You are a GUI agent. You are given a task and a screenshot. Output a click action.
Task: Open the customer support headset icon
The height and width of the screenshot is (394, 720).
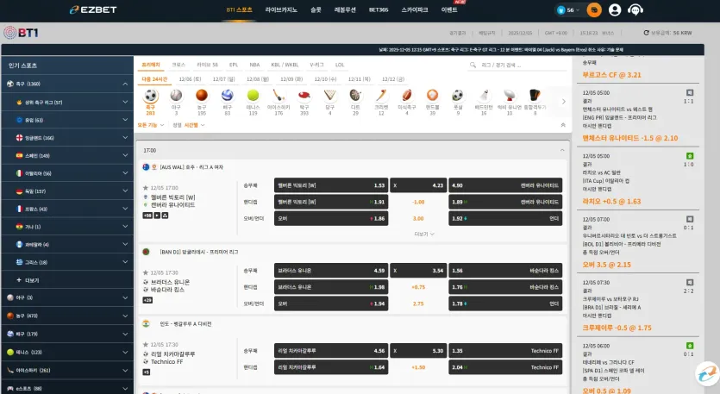coord(635,9)
